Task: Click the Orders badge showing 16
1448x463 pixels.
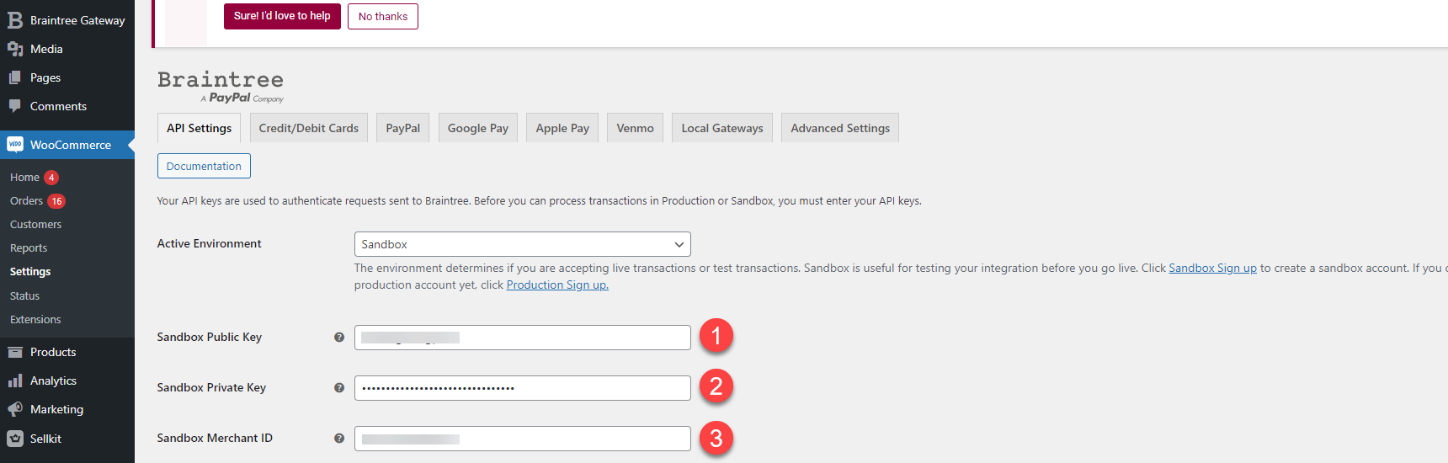Action: coord(56,201)
